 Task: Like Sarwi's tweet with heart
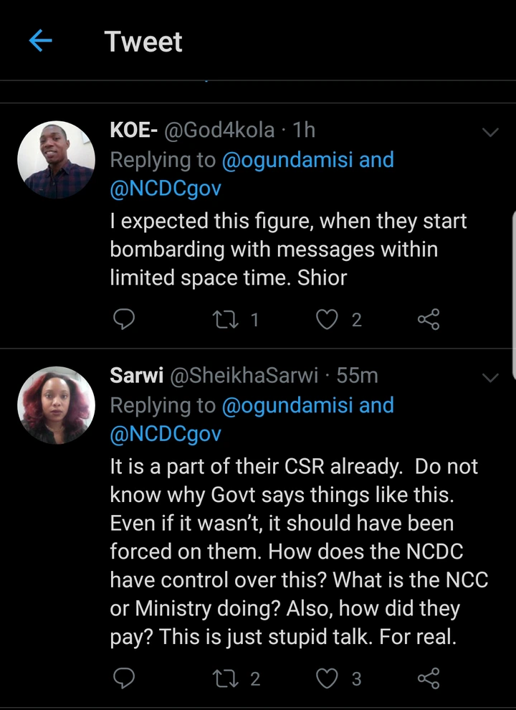coord(328,678)
